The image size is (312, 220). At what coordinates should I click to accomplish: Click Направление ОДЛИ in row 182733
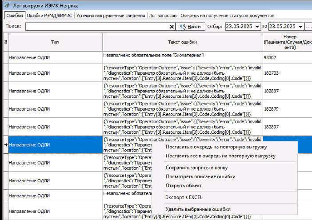coord(29,73)
